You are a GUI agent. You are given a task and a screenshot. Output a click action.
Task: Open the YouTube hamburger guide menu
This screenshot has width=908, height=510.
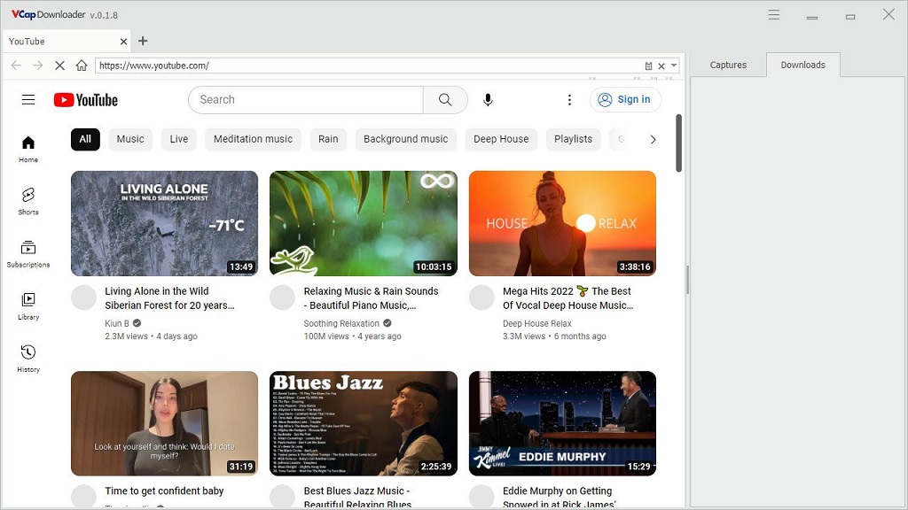tap(28, 100)
